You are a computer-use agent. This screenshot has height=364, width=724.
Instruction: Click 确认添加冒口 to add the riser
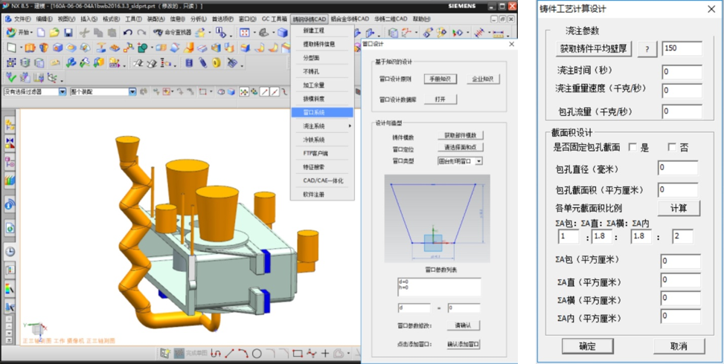[x=464, y=344]
